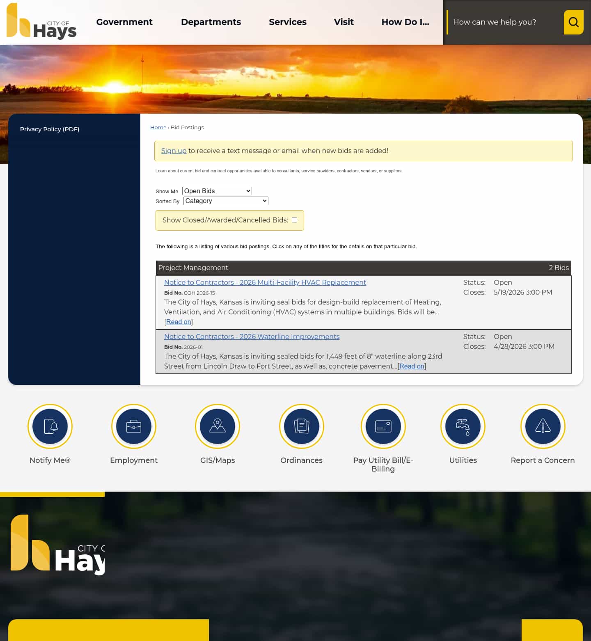Select the GIS/Maps icon
Image resolution: width=591 pixels, height=641 pixels.
pos(217,426)
